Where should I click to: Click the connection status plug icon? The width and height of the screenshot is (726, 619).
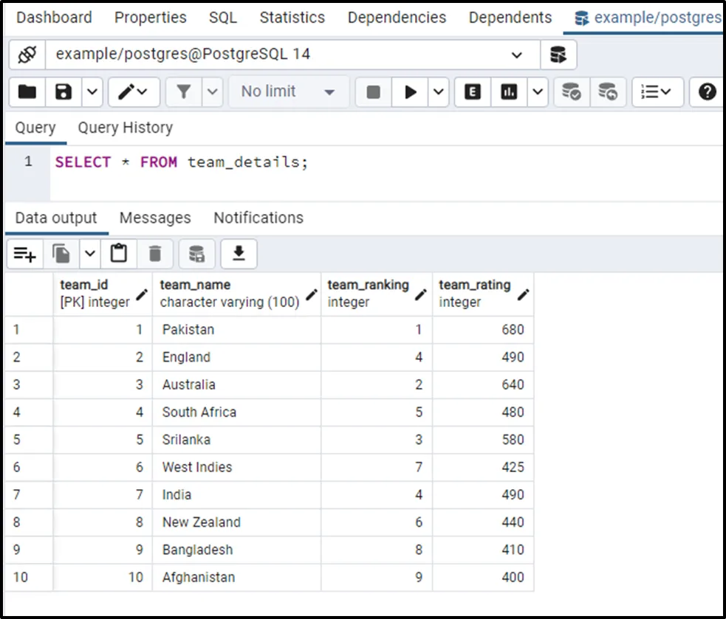click(x=27, y=55)
